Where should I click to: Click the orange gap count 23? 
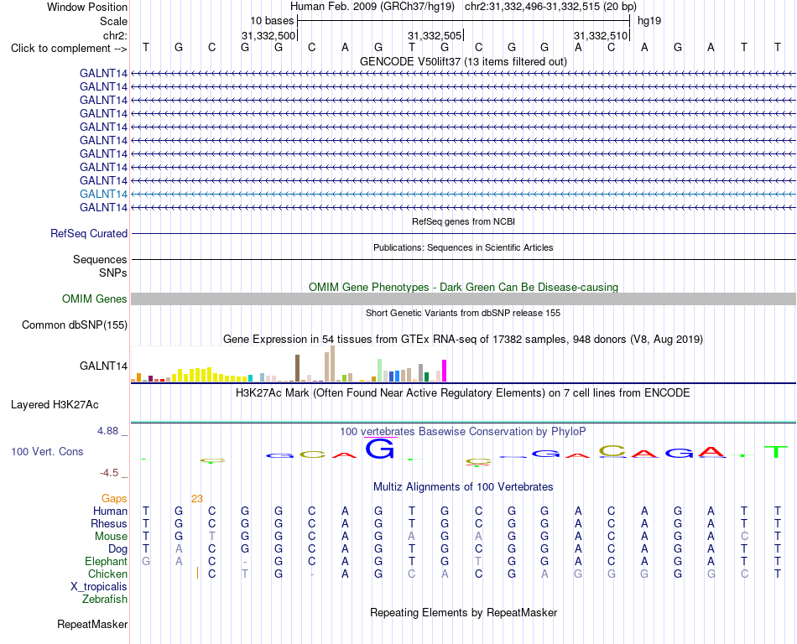[197, 499]
